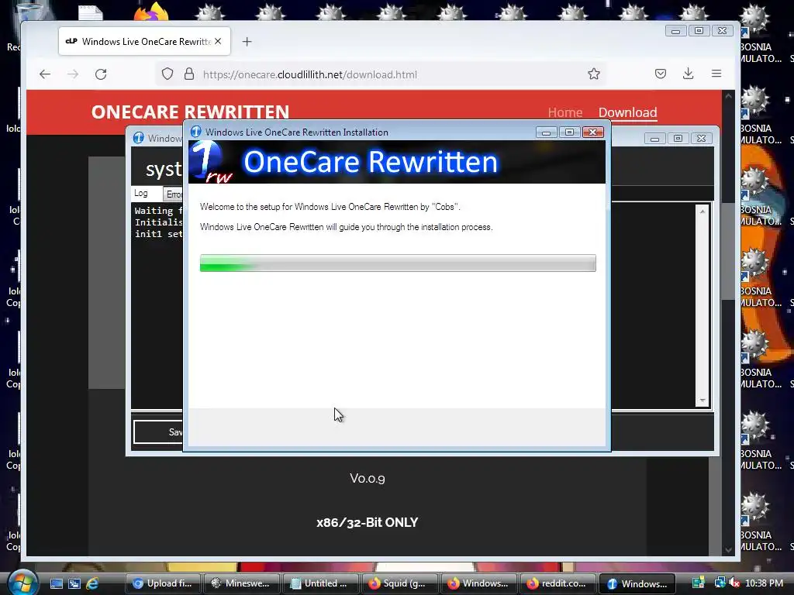
Task: Bookmark this page with the star
Action: (x=594, y=74)
